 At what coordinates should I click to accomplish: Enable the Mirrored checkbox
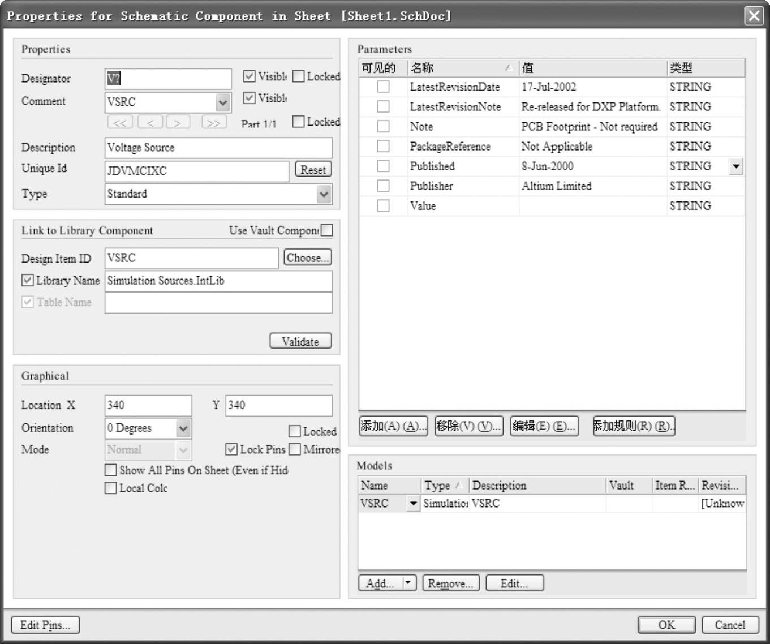[x=294, y=449]
